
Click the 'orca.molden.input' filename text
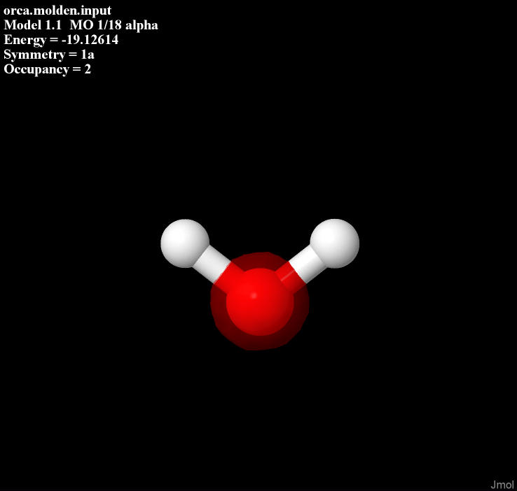pos(57,10)
